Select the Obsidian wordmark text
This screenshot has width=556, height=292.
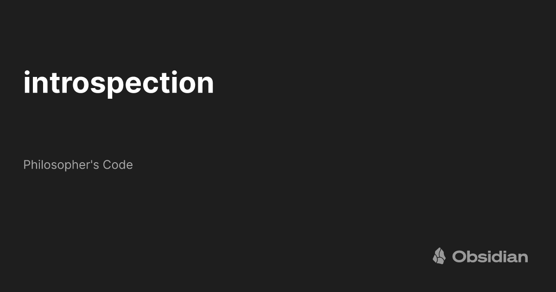tap(490, 256)
